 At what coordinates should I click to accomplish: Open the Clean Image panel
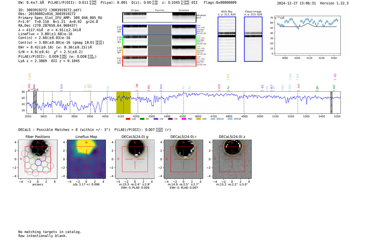click(x=253, y=39)
